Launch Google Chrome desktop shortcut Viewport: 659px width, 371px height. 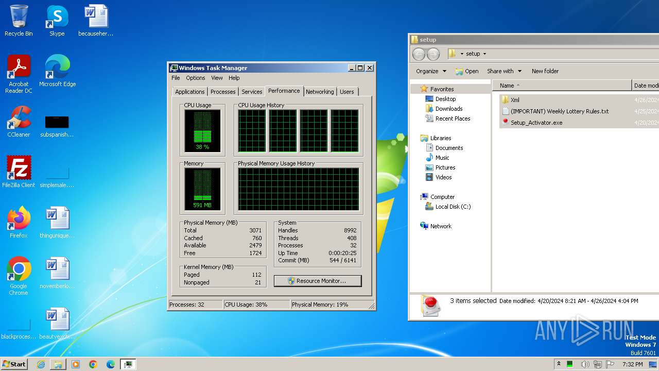19,276
